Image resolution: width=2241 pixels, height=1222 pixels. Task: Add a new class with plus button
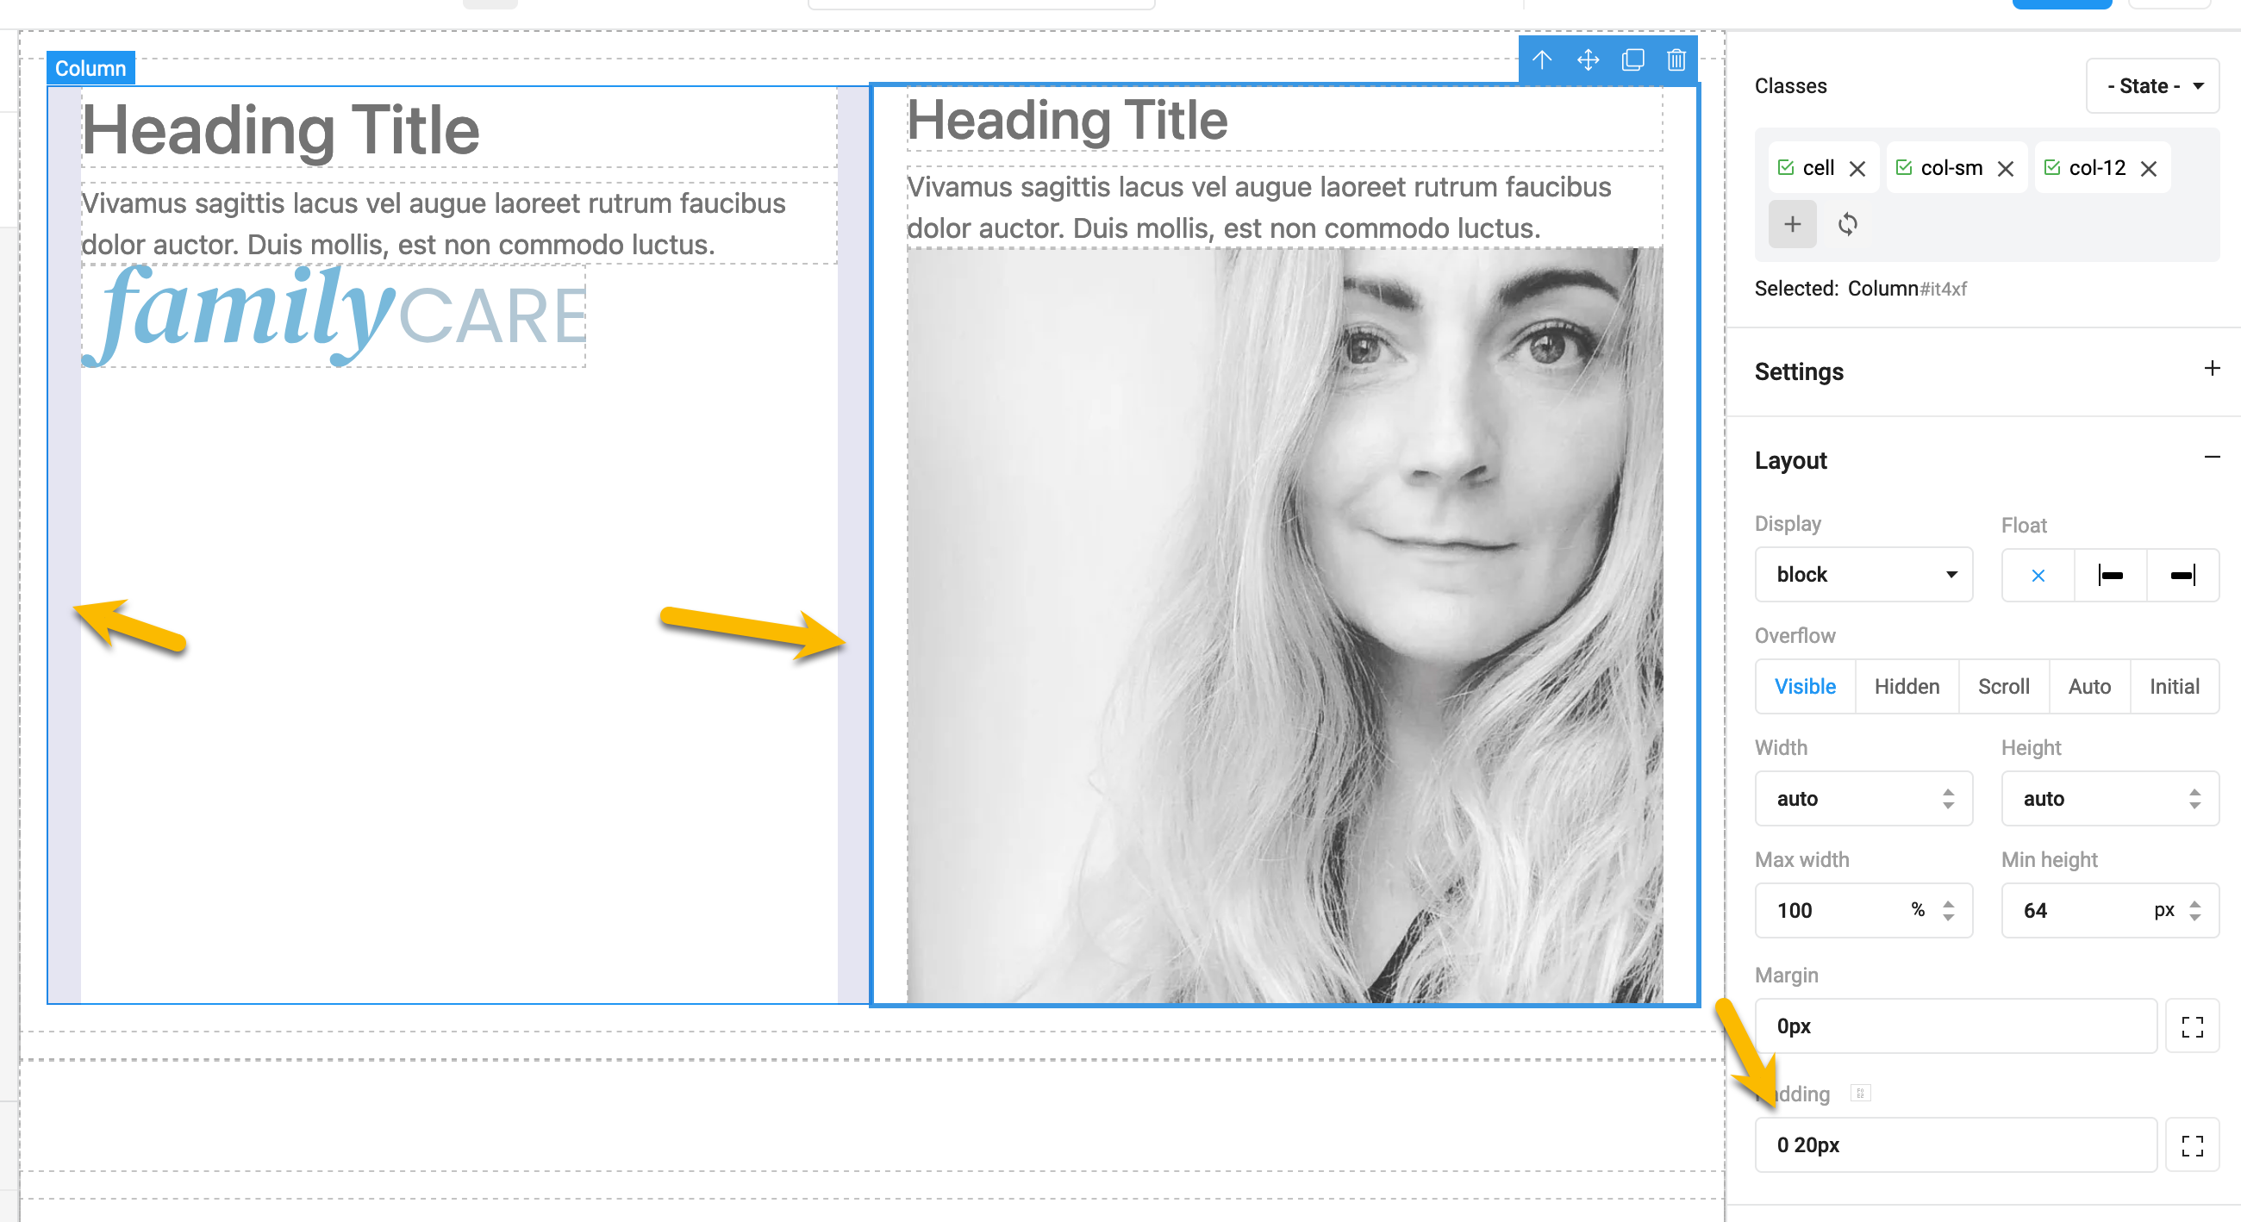[x=1792, y=224]
